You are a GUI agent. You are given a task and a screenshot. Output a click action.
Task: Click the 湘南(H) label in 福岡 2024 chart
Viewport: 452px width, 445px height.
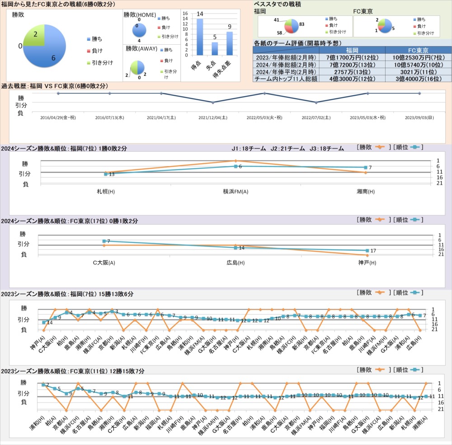(366, 191)
